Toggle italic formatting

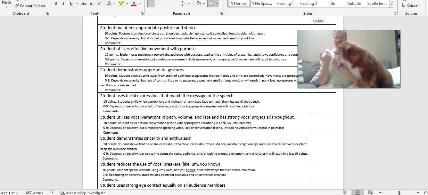click(x=63, y=4)
